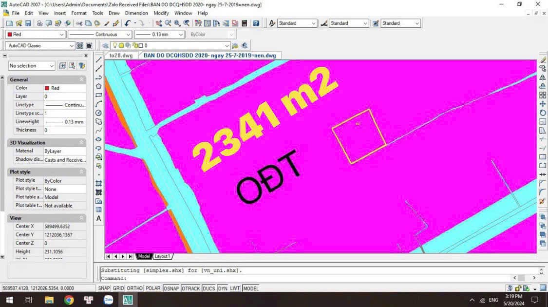Image resolution: width=548 pixels, height=307 pixels.
Task: Open the Dimension menu
Action: point(136,13)
